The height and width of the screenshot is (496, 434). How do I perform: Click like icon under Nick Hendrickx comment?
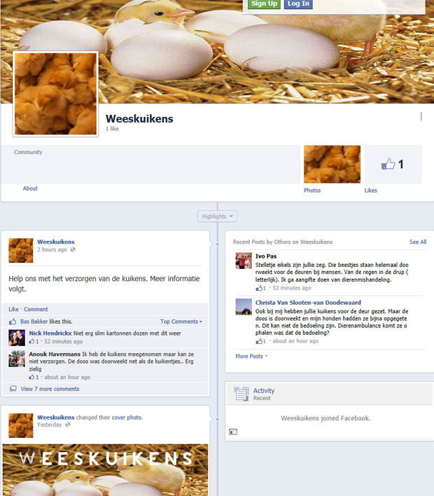[31, 341]
